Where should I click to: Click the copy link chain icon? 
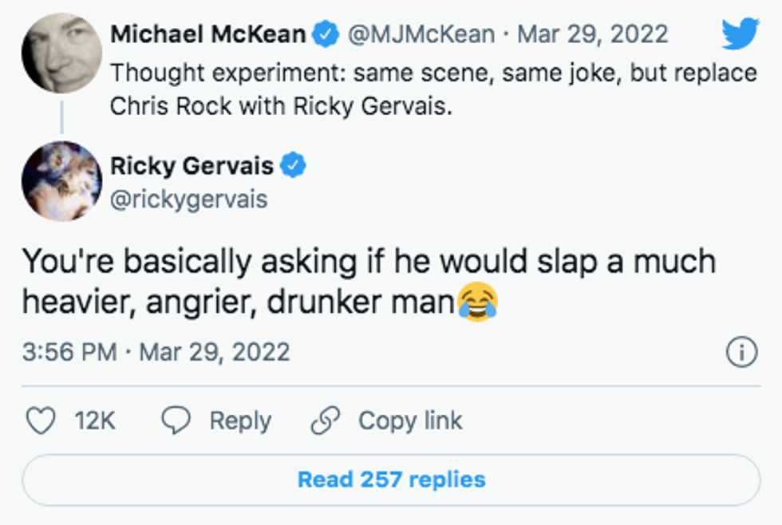[326, 420]
